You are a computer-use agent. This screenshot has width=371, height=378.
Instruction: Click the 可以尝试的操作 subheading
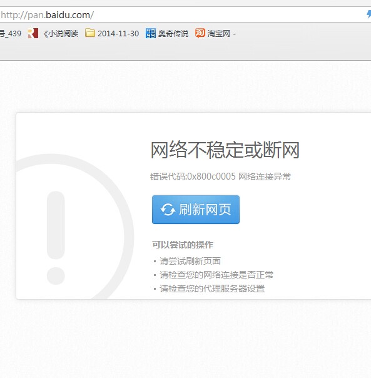[183, 245]
